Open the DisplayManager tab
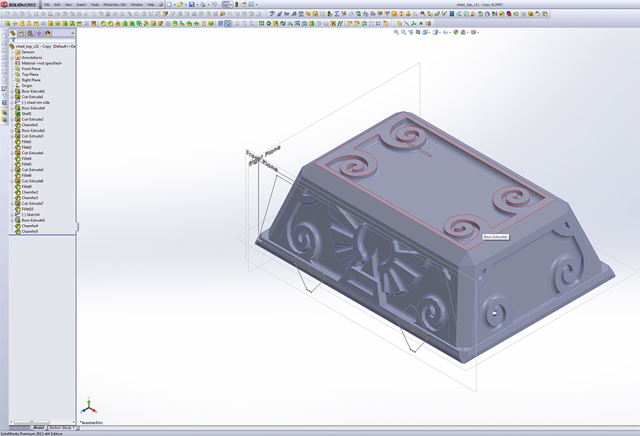This screenshot has width=640, height=436. 48,33
